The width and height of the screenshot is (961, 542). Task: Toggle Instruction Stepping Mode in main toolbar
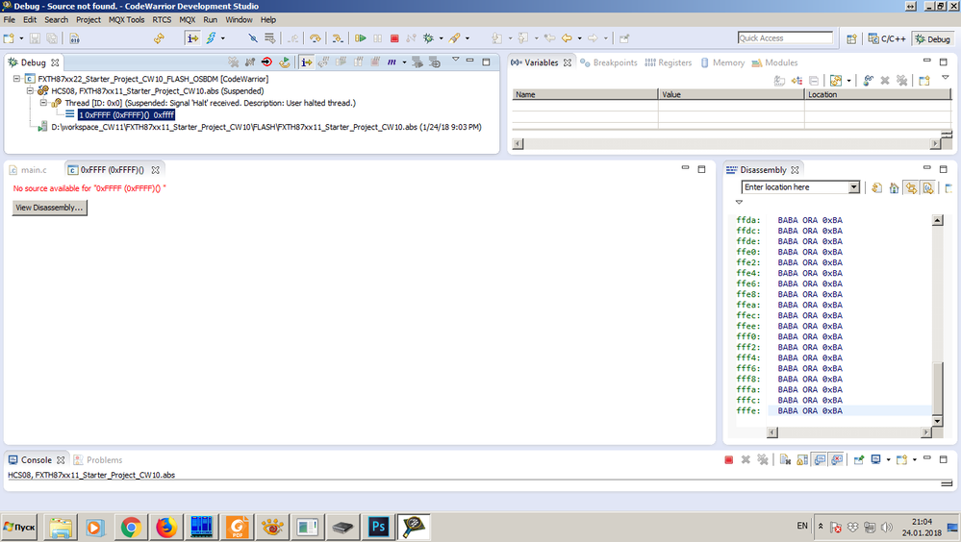[191, 38]
